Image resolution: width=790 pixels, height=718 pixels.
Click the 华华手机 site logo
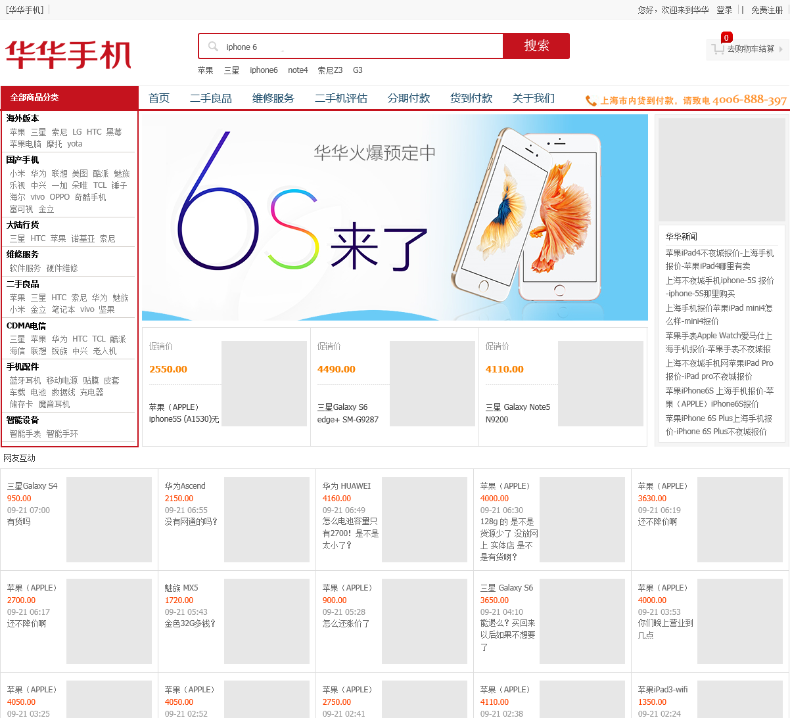tap(68, 55)
